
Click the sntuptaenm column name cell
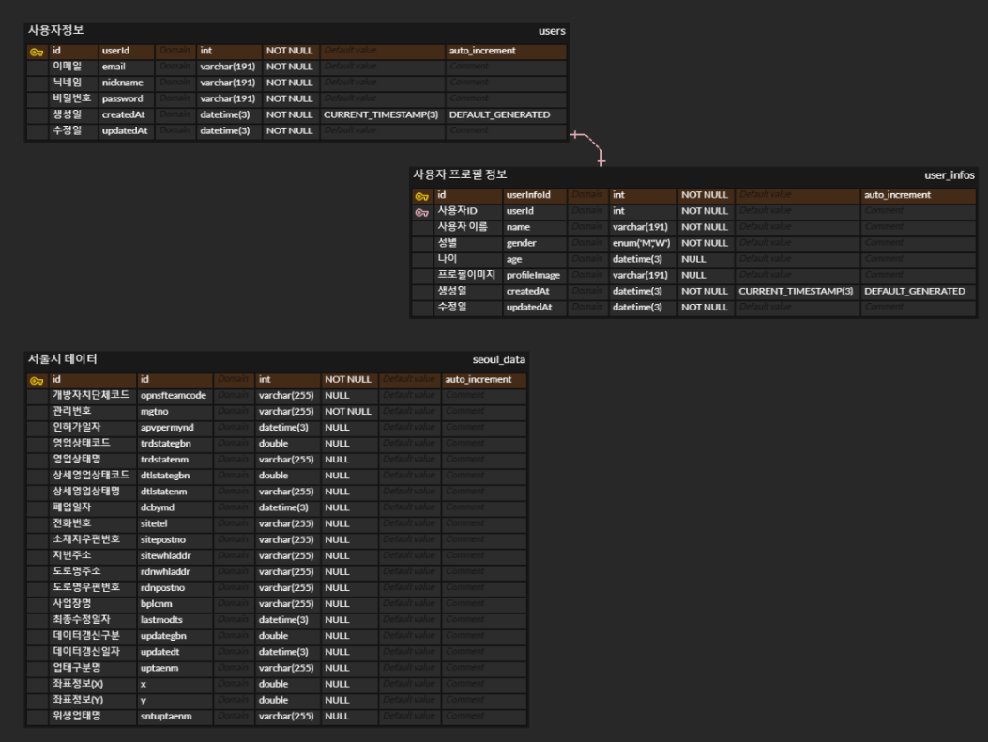(x=175, y=717)
